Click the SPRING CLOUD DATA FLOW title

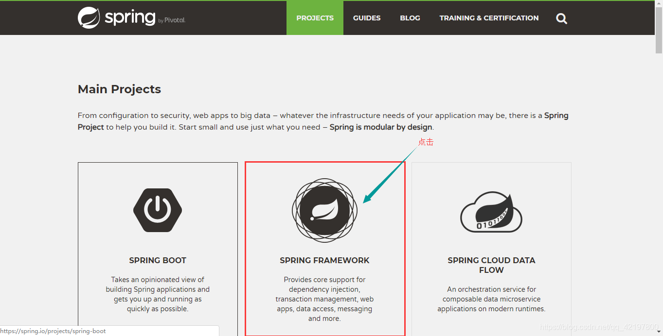[491, 265]
